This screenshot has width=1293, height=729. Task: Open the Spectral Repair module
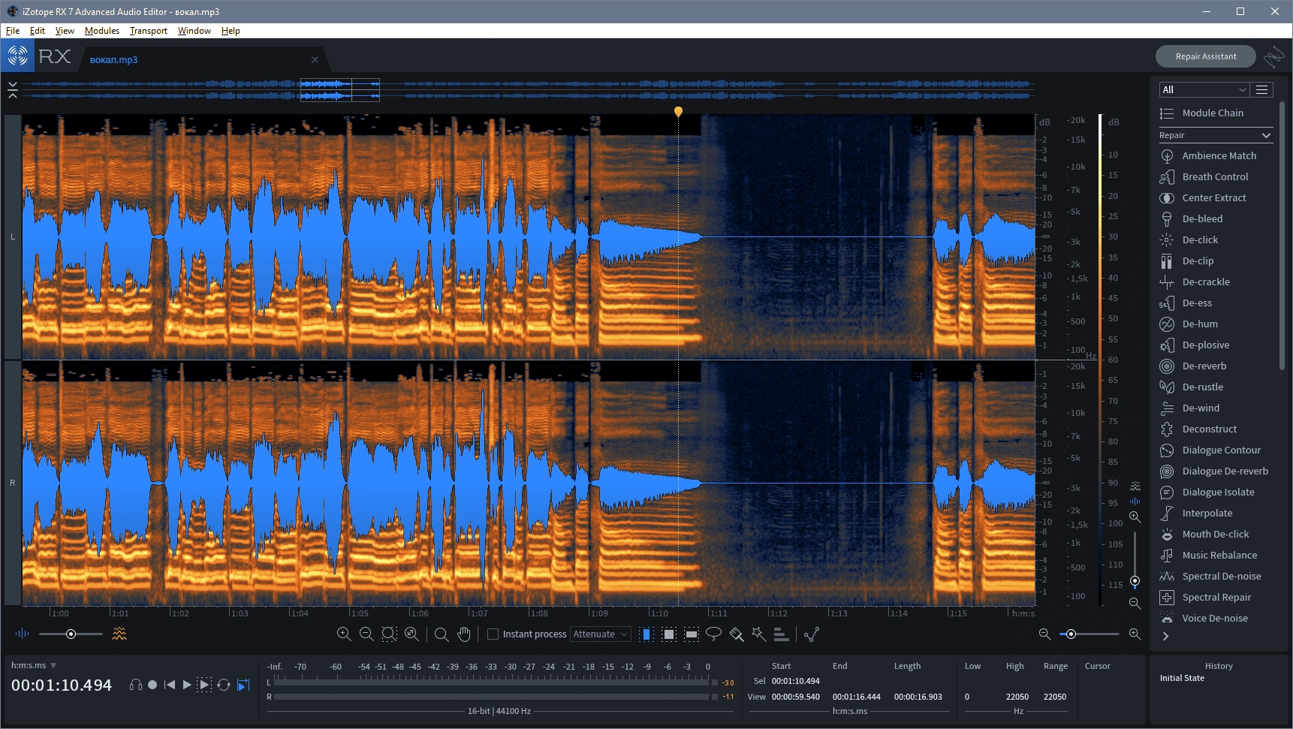[1206, 597]
